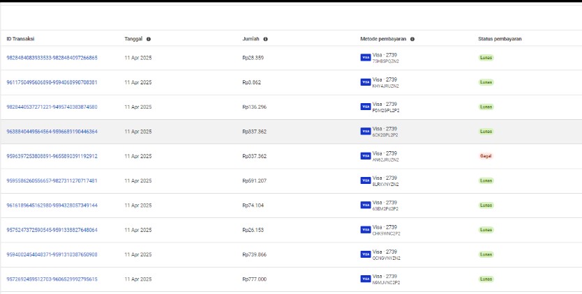Click the info icon next to Metode pembayaran
Viewport: 582px width, 294px height.
[x=414, y=39]
